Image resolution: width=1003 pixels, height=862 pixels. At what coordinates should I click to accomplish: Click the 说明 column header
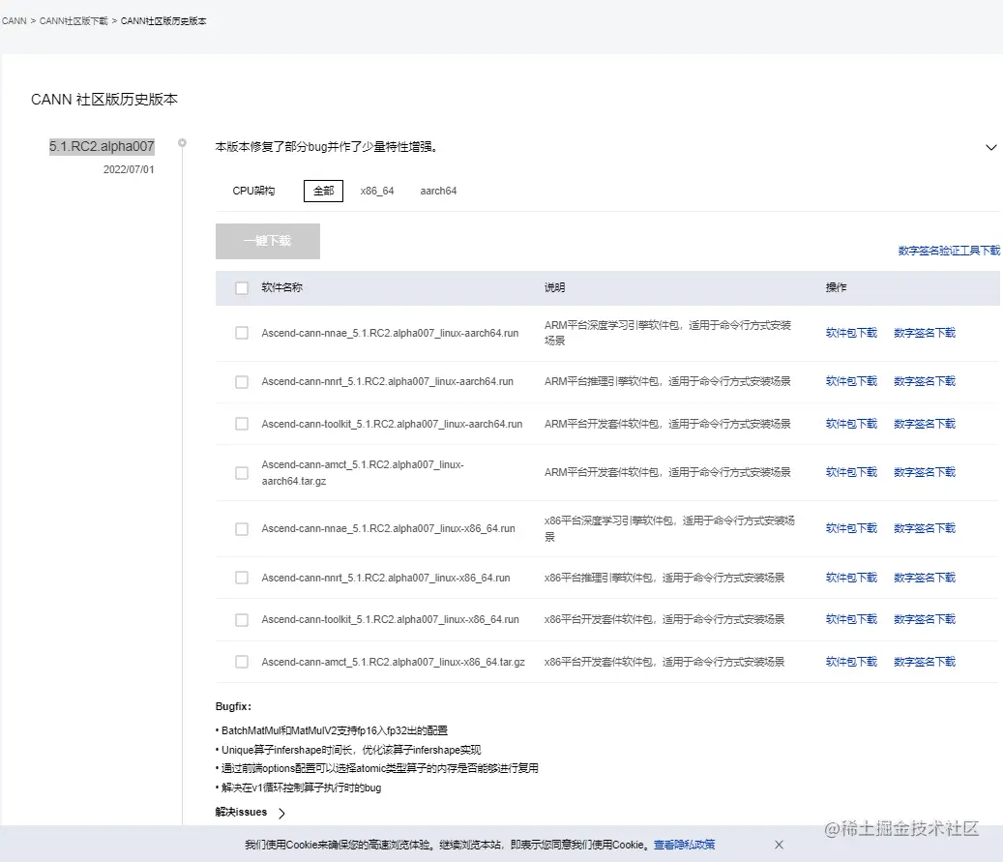554,288
